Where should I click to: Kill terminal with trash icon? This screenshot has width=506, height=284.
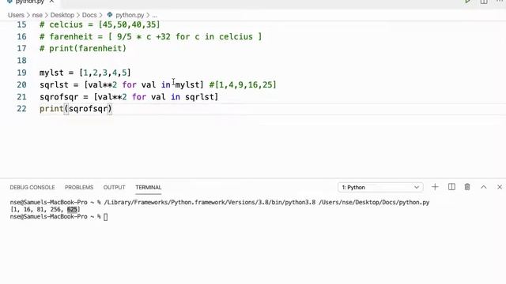pos(467,187)
